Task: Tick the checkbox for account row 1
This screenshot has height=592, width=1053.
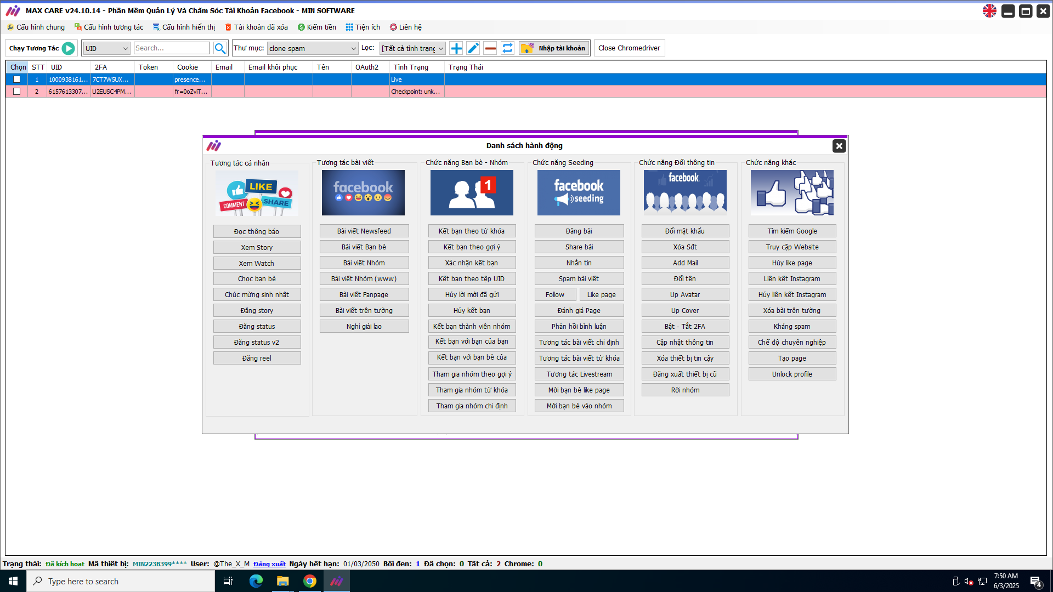Action: tap(16, 79)
